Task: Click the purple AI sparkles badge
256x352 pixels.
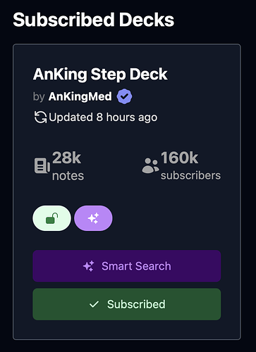Action: 93,218
